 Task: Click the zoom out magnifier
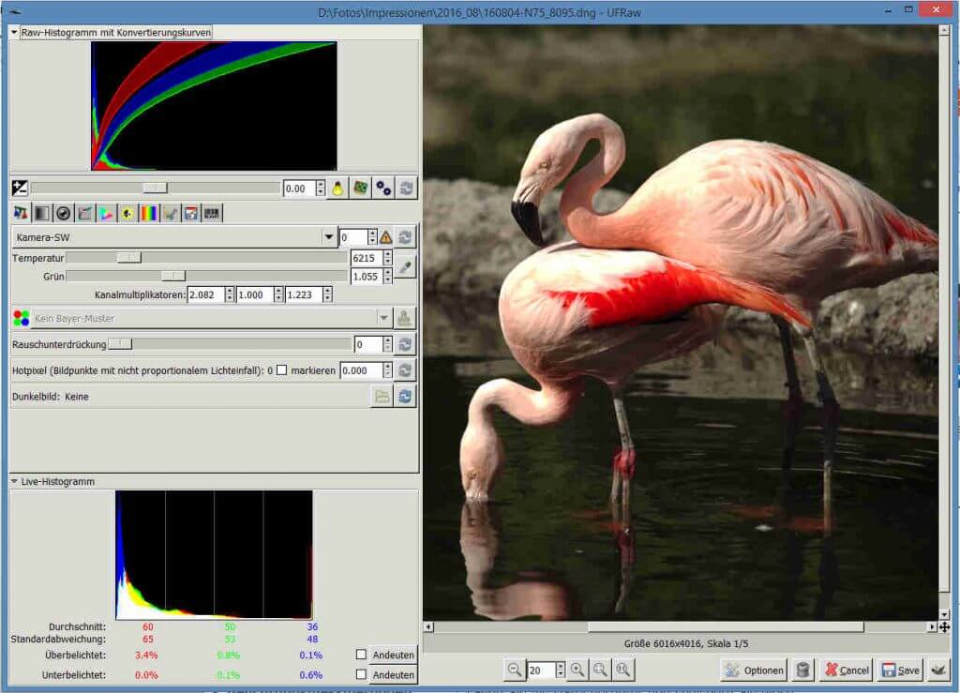515,670
